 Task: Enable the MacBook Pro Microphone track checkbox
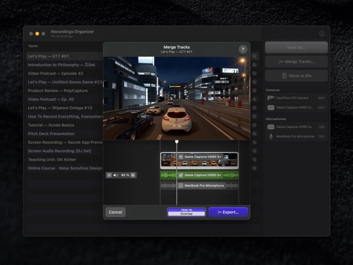click(x=181, y=186)
